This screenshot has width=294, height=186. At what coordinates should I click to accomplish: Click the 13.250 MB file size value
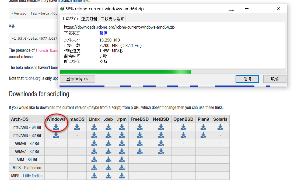click(x=110, y=40)
